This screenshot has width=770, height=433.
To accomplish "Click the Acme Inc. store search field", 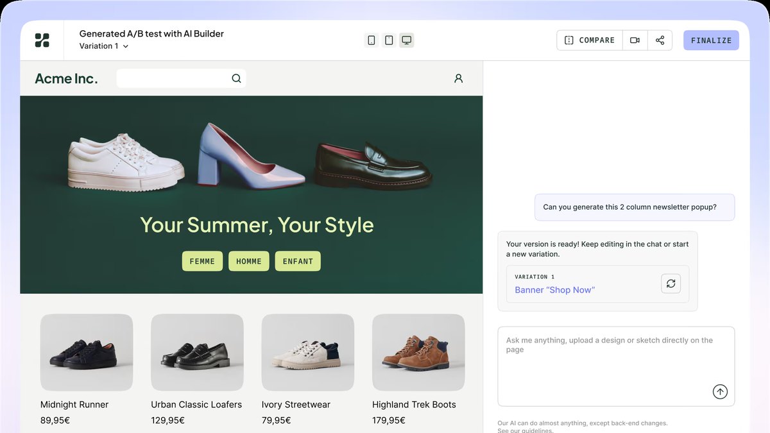I will [x=181, y=78].
